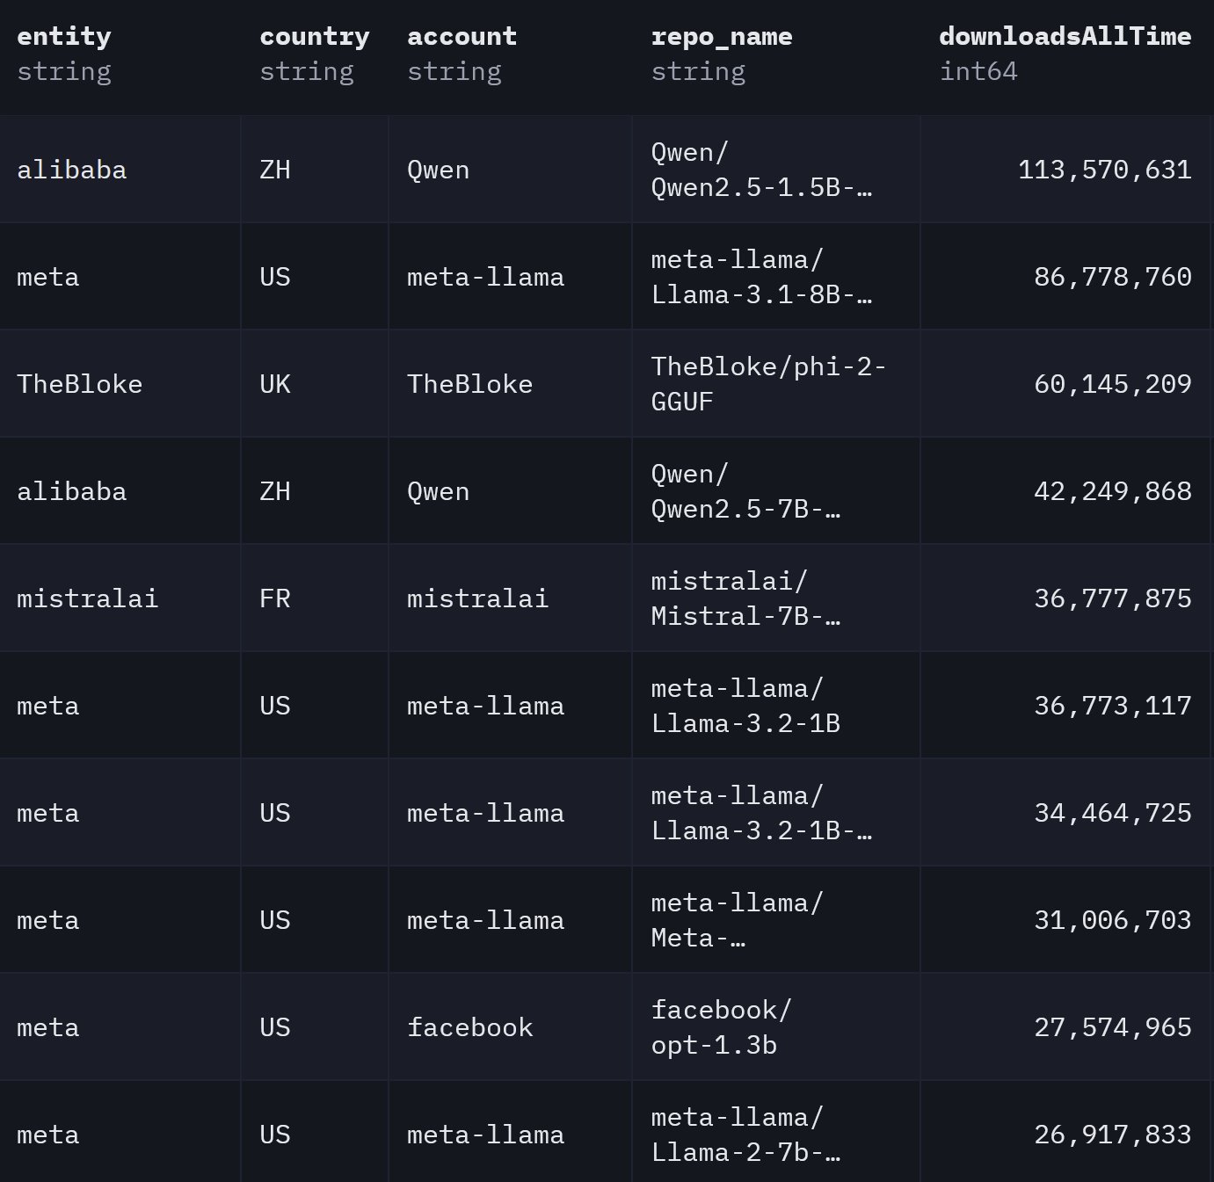Select the meta-llama/Llama-3.1-8B repo cell
This screenshot has height=1182, width=1214.
[x=761, y=277]
